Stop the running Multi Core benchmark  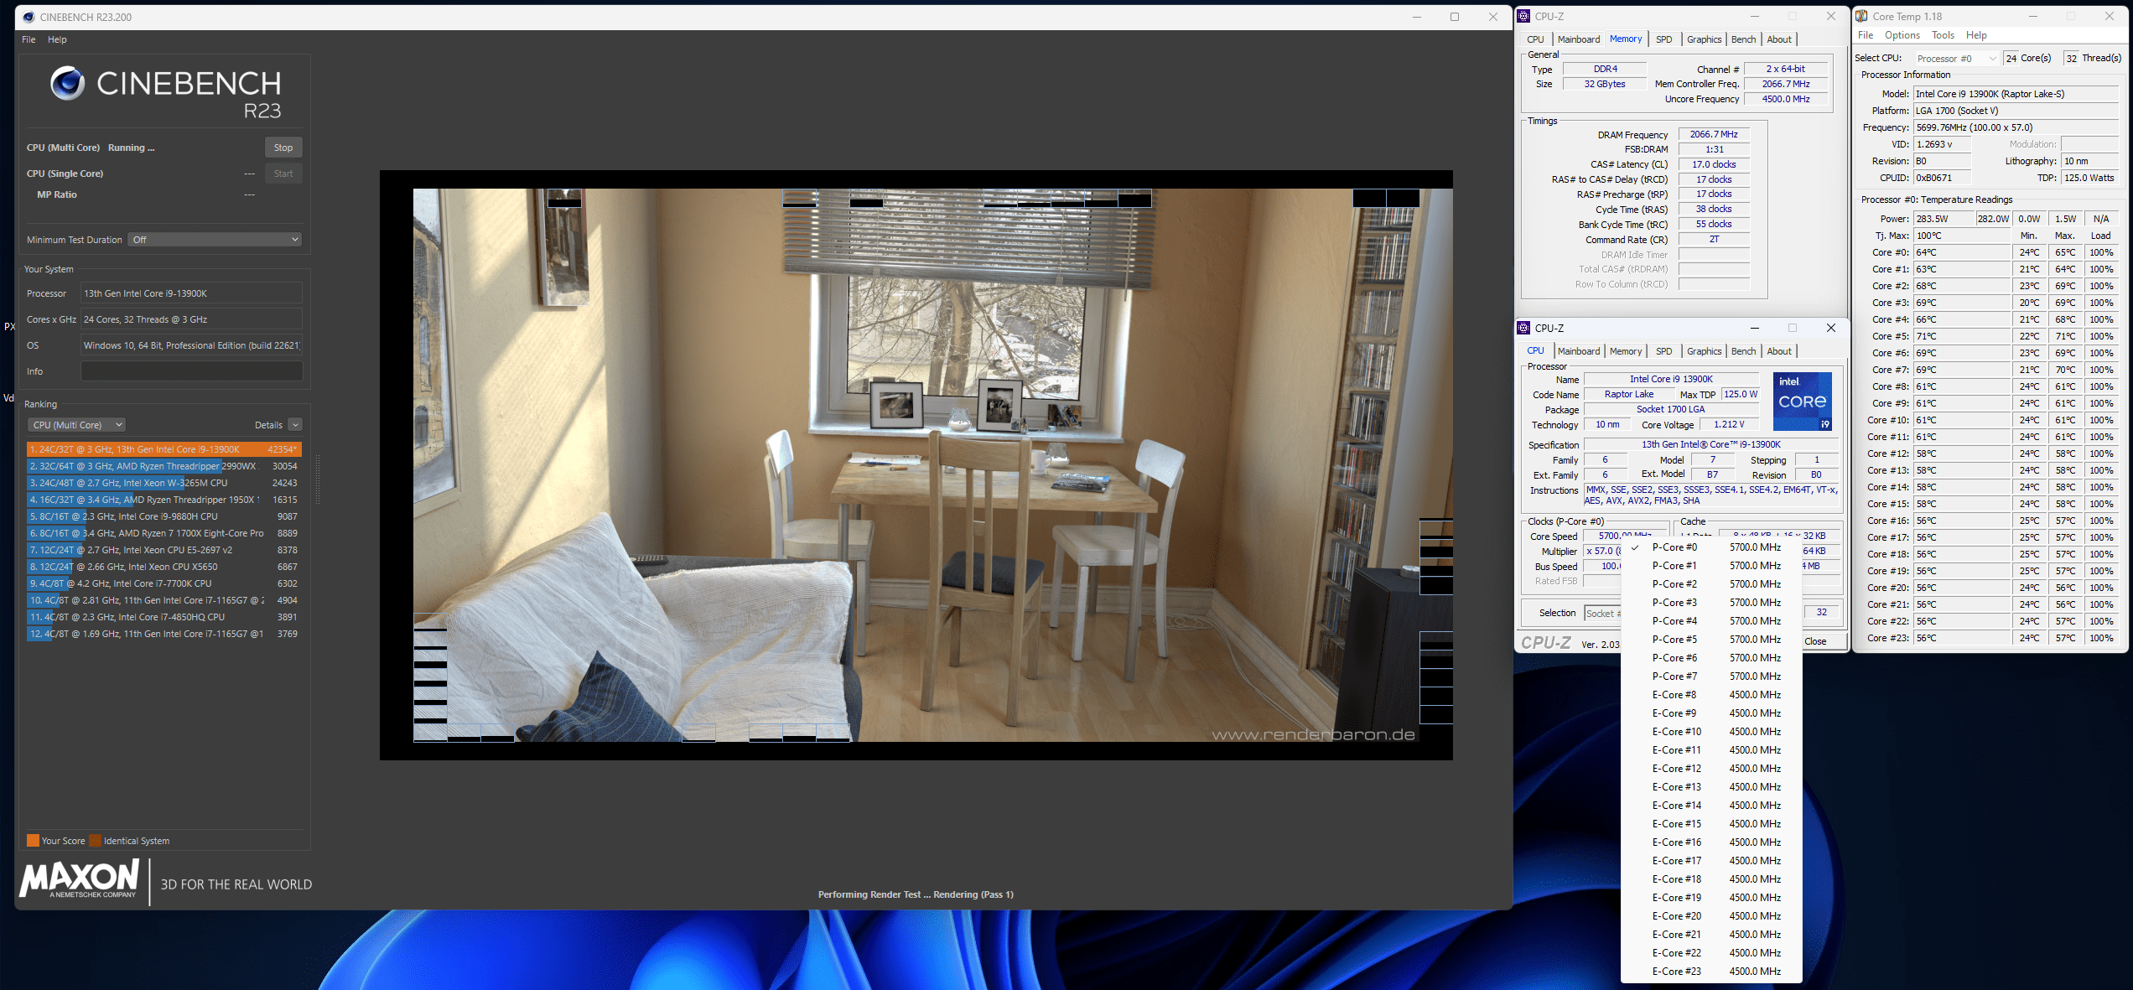(x=283, y=148)
